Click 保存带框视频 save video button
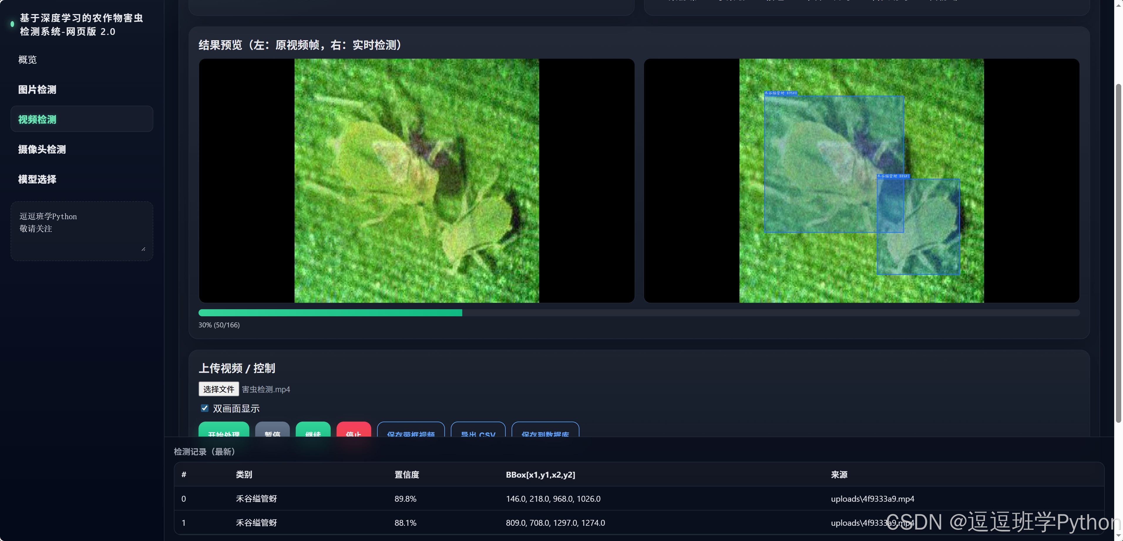This screenshot has height=541, width=1123. point(410,431)
